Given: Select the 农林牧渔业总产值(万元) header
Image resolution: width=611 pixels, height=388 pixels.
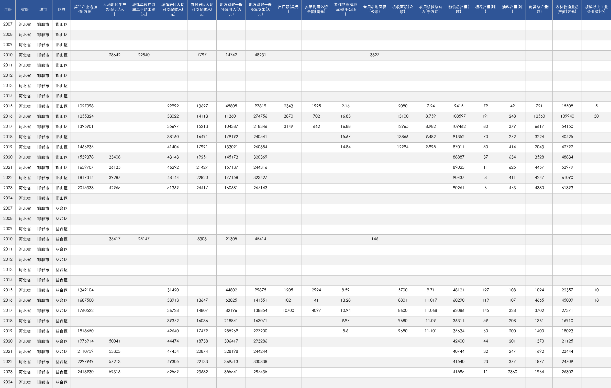Looking at the screenshot, I should (567, 10).
